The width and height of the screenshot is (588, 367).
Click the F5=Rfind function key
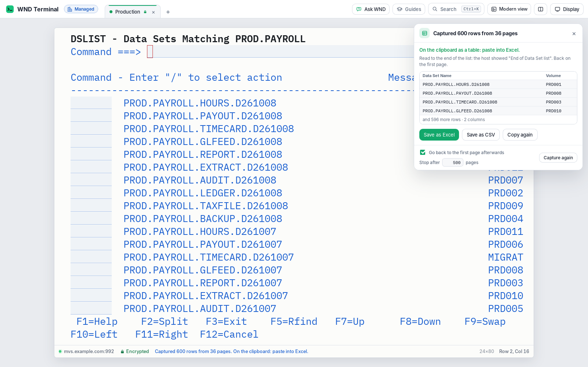coord(294,321)
